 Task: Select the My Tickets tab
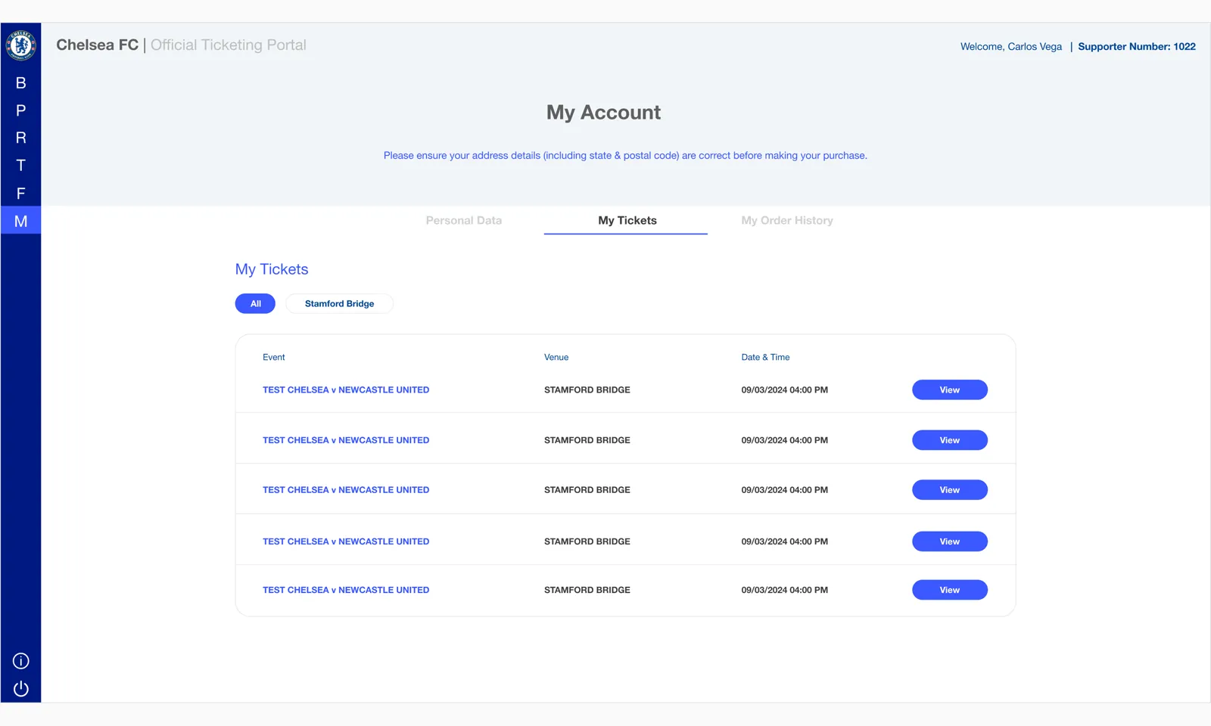tap(627, 221)
